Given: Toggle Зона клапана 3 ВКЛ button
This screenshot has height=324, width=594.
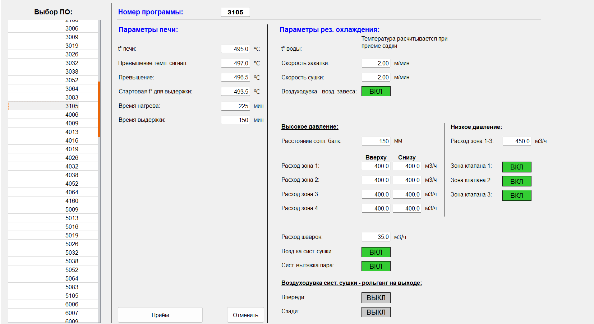Looking at the screenshot, I should [x=516, y=195].
